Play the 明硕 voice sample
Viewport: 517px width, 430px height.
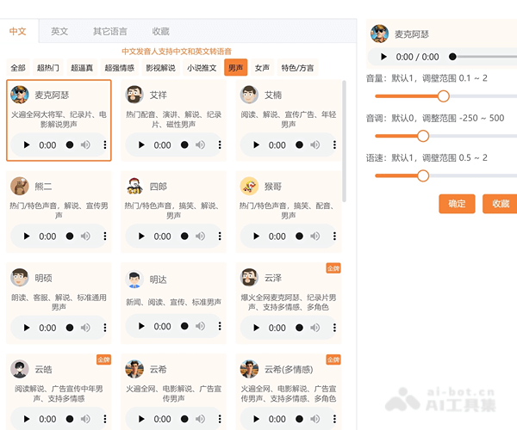pyautogui.click(x=27, y=328)
